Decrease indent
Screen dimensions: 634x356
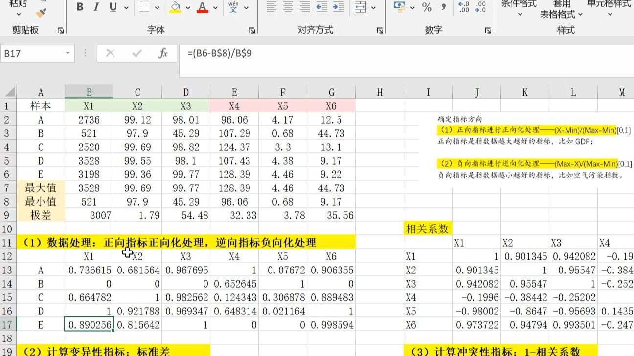point(321,7)
